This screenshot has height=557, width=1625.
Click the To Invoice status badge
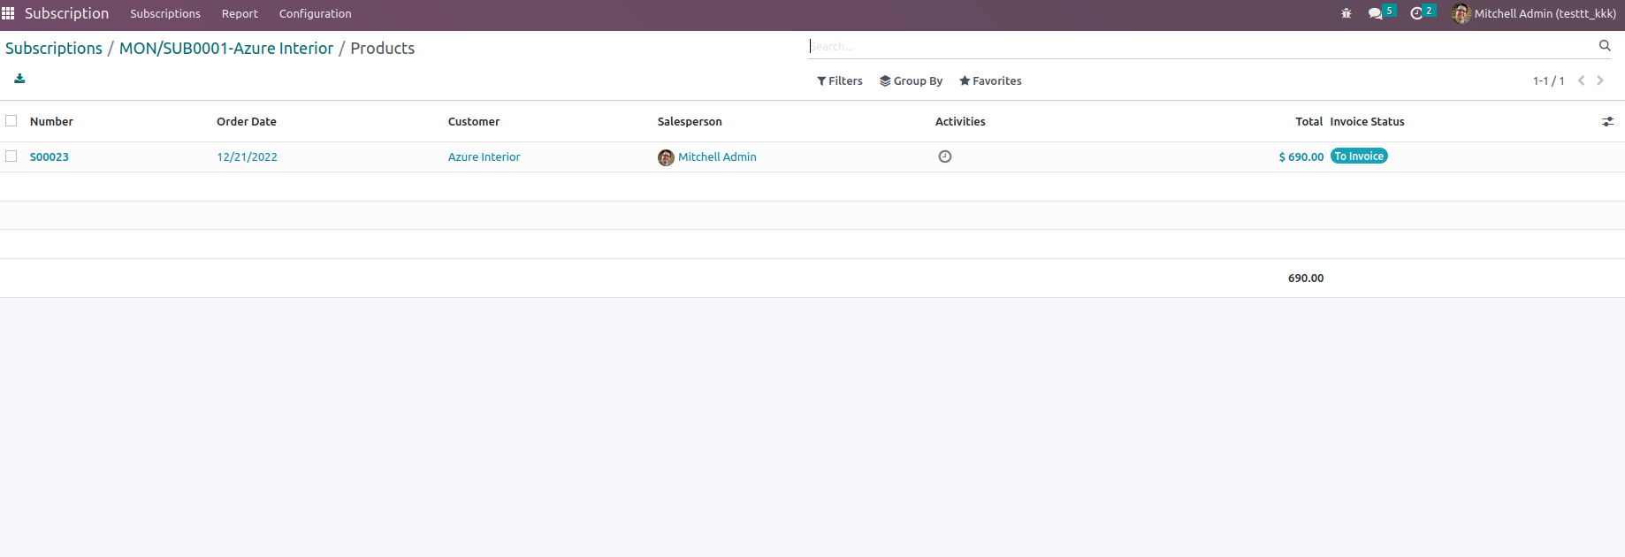pos(1359,156)
